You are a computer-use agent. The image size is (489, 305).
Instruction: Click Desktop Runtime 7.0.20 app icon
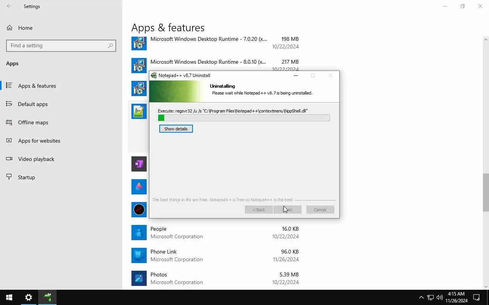139,43
